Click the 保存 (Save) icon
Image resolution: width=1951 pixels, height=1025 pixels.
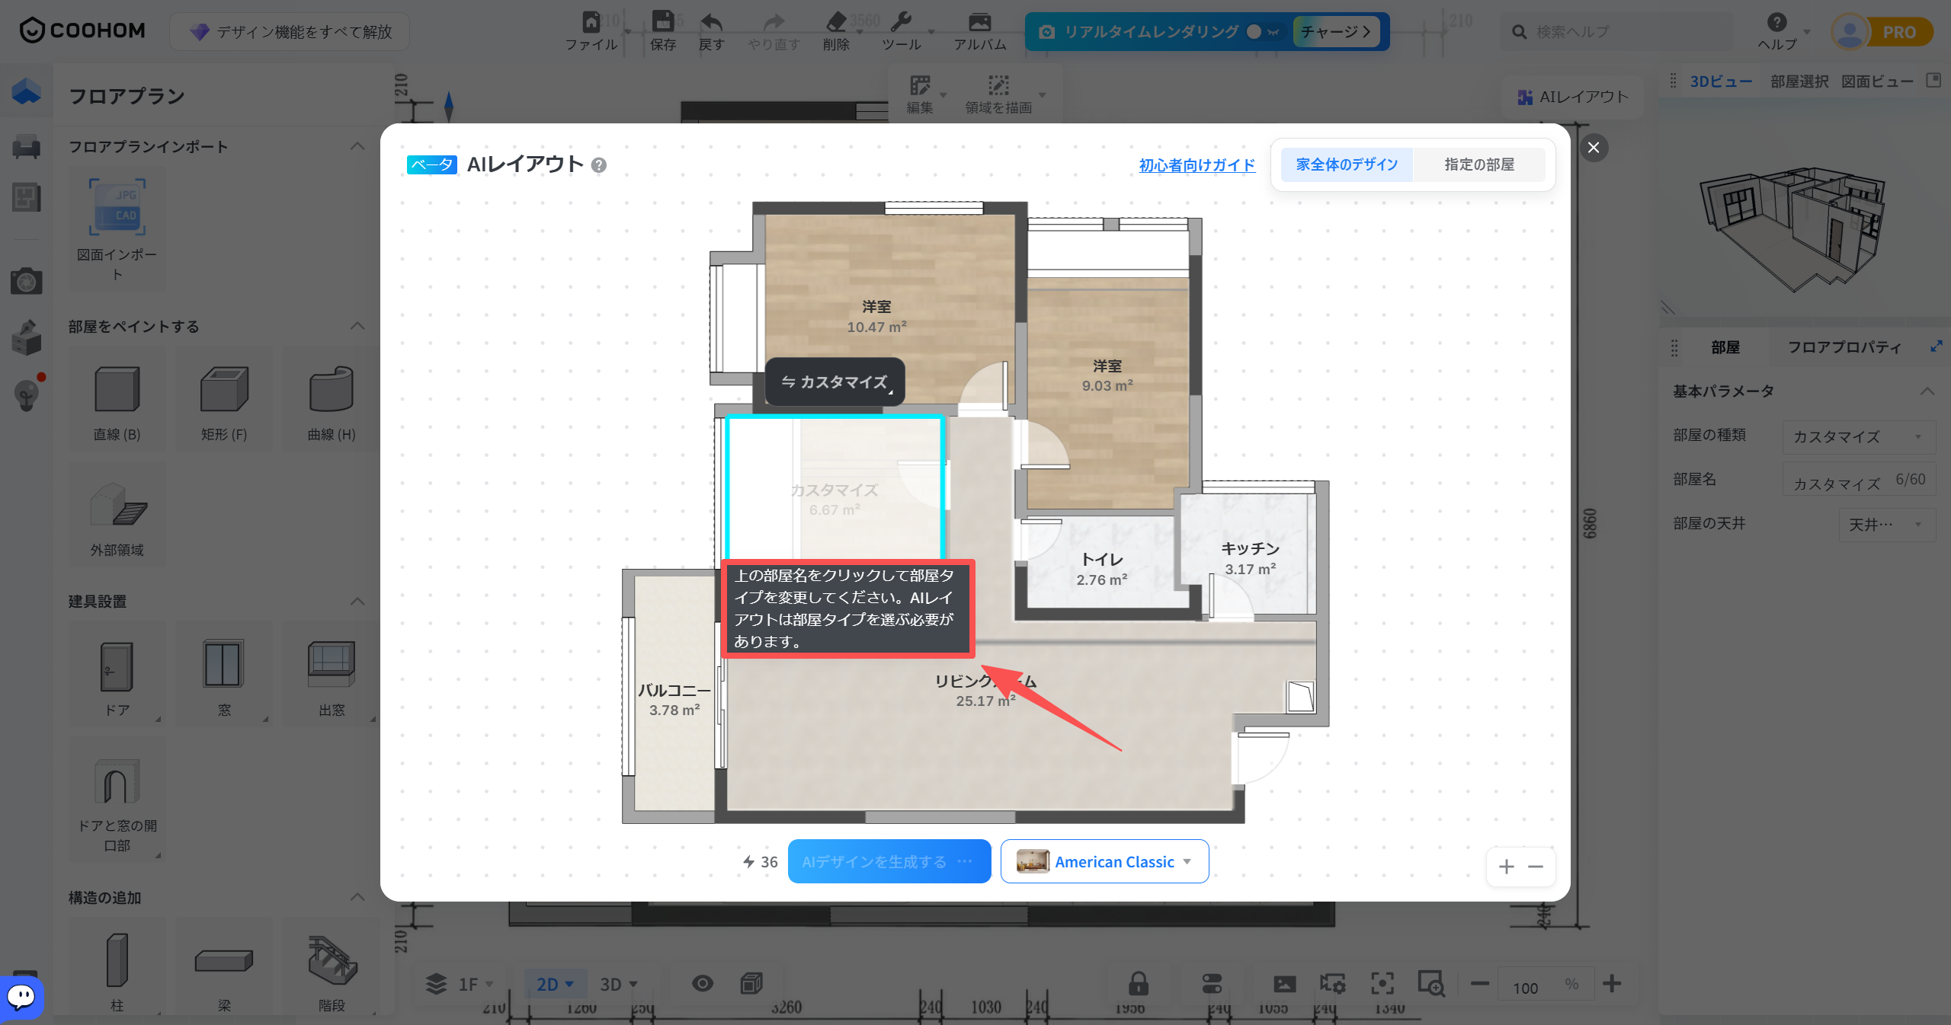click(x=662, y=21)
